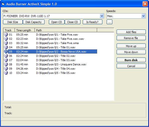Click the 04:26 min time value
Image resolution: width=149 pixels, height=127 pixels.
point(22,69)
